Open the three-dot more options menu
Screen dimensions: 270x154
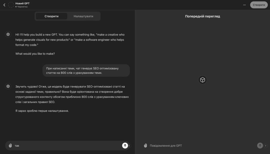pyautogui.click(x=244, y=5)
